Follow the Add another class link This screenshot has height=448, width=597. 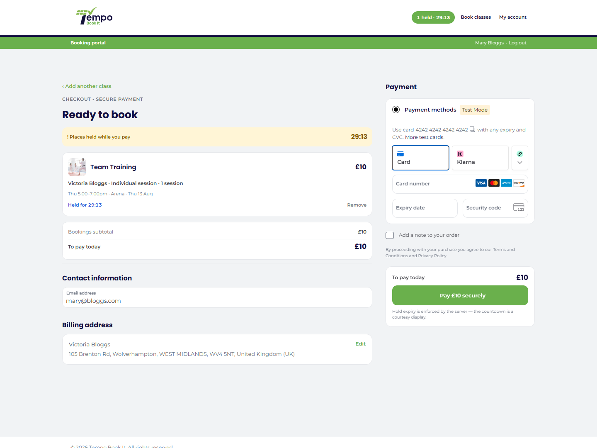point(87,86)
